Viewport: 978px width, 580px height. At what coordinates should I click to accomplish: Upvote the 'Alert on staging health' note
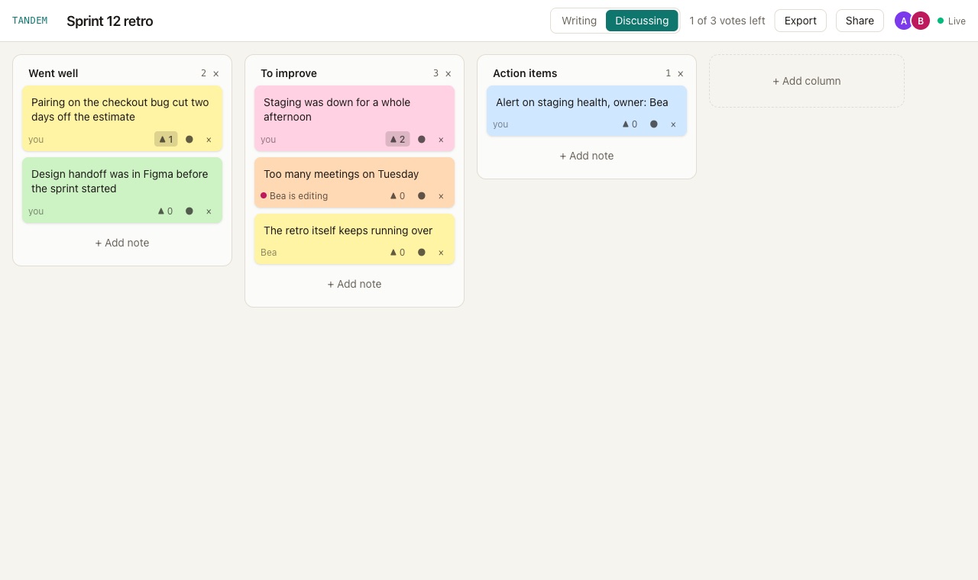630,124
